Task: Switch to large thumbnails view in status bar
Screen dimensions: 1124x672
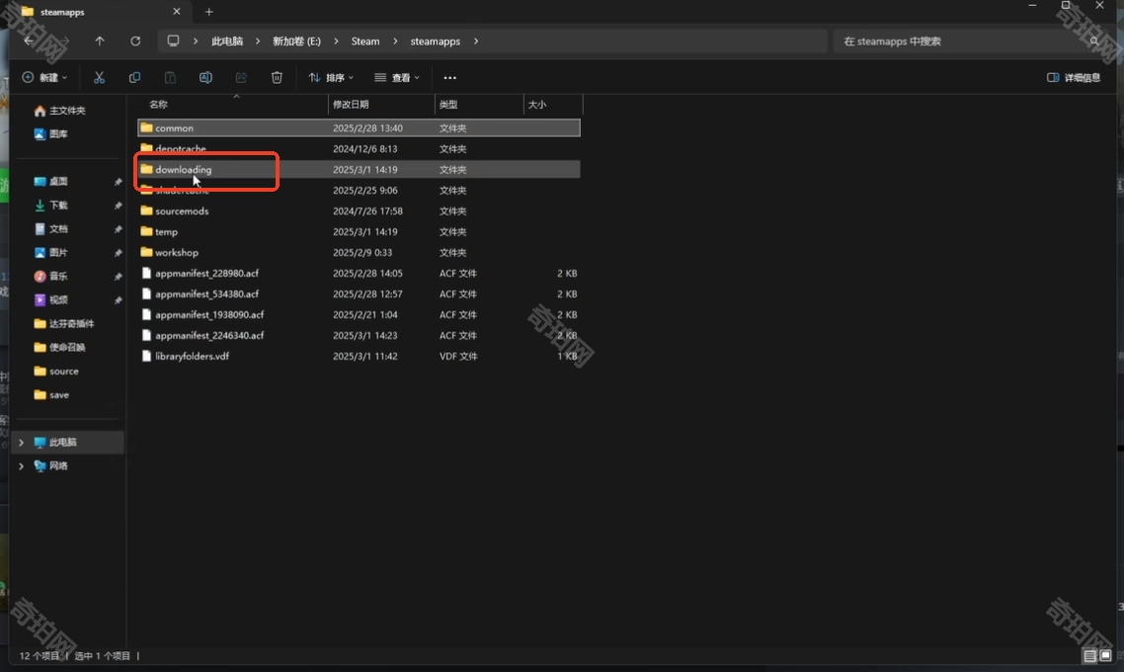Action: [1105, 656]
